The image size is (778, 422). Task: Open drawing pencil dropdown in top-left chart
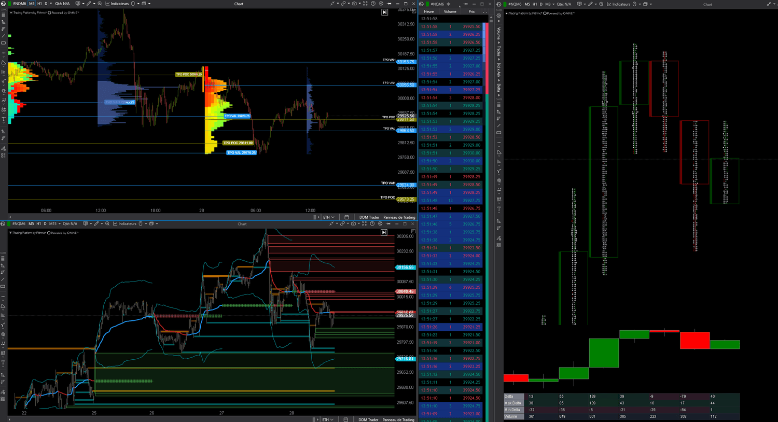[94, 4]
